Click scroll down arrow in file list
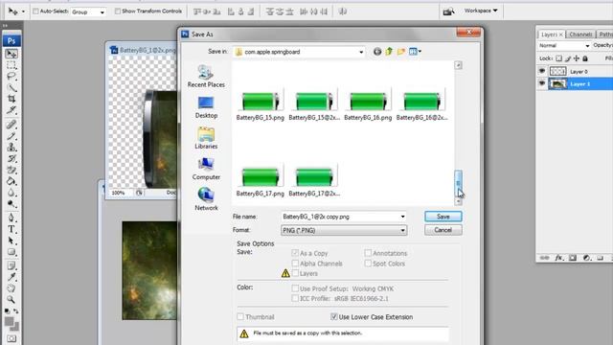This screenshot has height=345, width=613. 458,201
